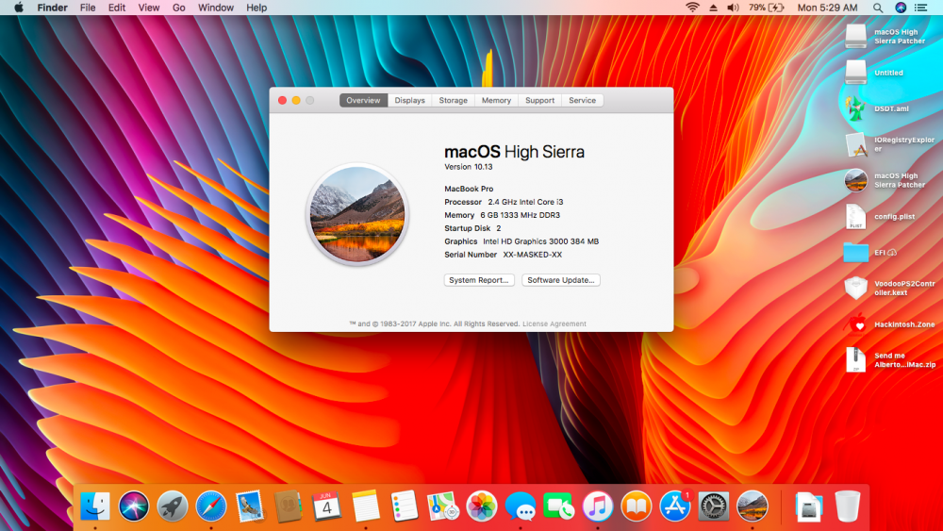The image size is (943, 531).
Task: Open Mail stamp icon in Dock
Action: (x=250, y=506)
